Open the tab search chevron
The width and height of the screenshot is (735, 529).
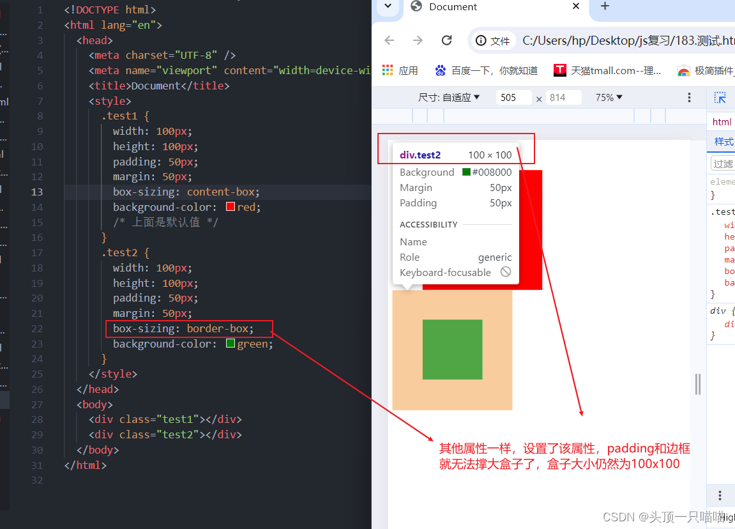click(388, 6)
